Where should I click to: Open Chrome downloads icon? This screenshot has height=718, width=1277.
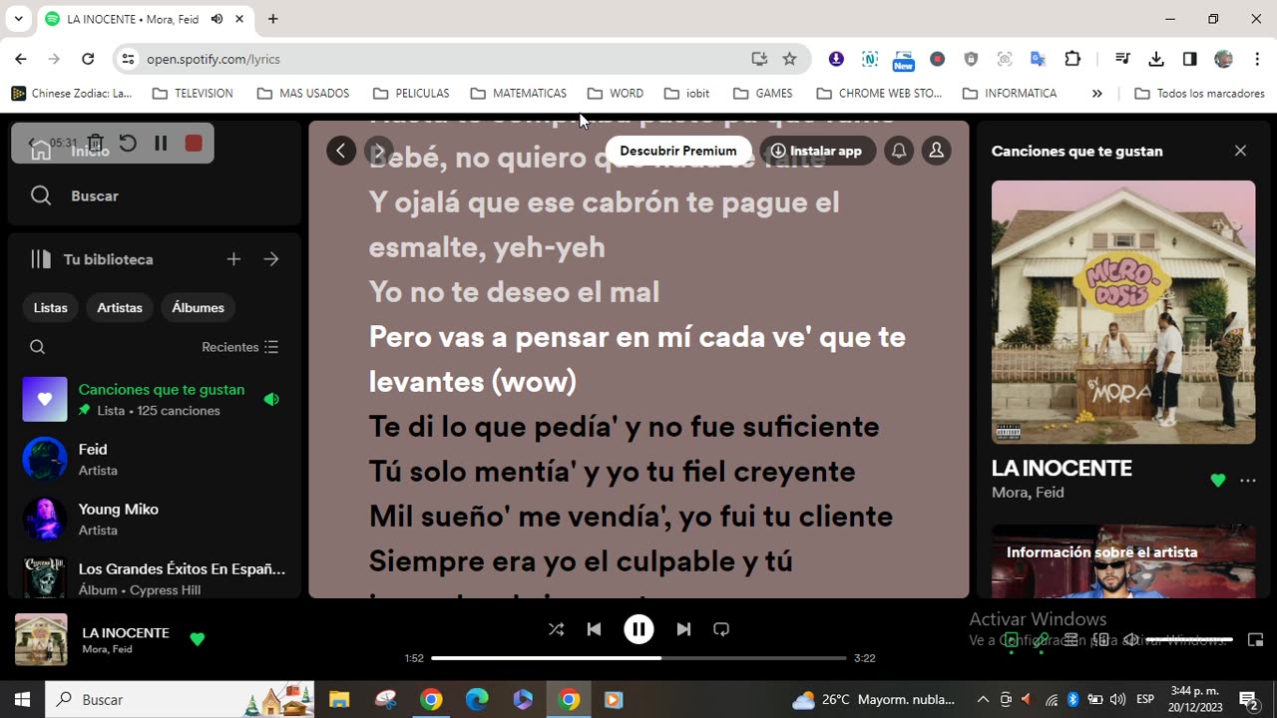(1156, 59)
